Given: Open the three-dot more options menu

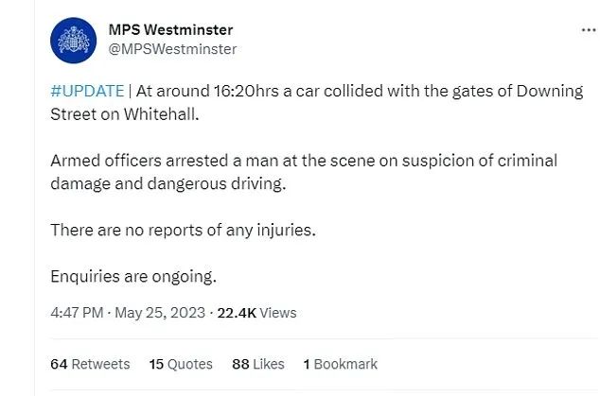Looking at the screenshot, I should [x=589, y=30].
